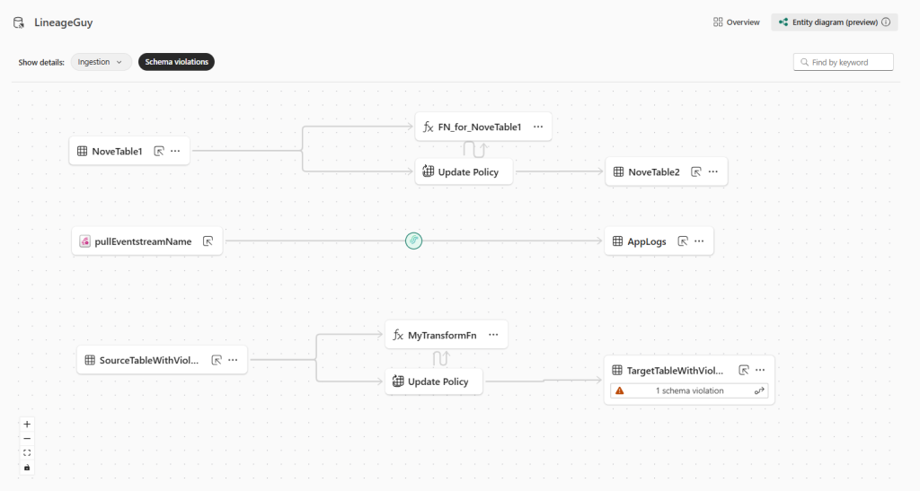Open NoveTable1 node via arrow icon

[x=158, y=152]
